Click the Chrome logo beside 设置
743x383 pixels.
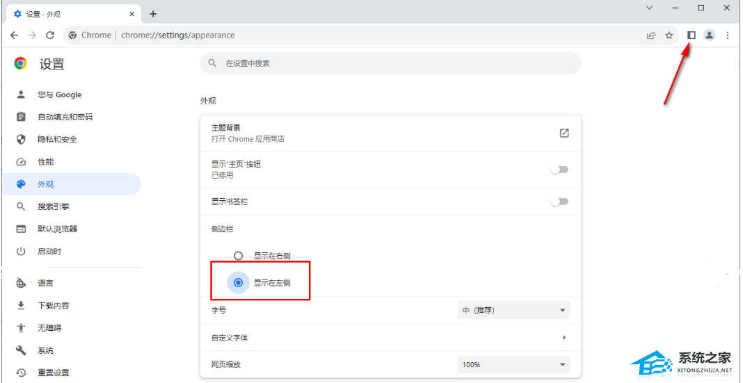pos(20,63)
